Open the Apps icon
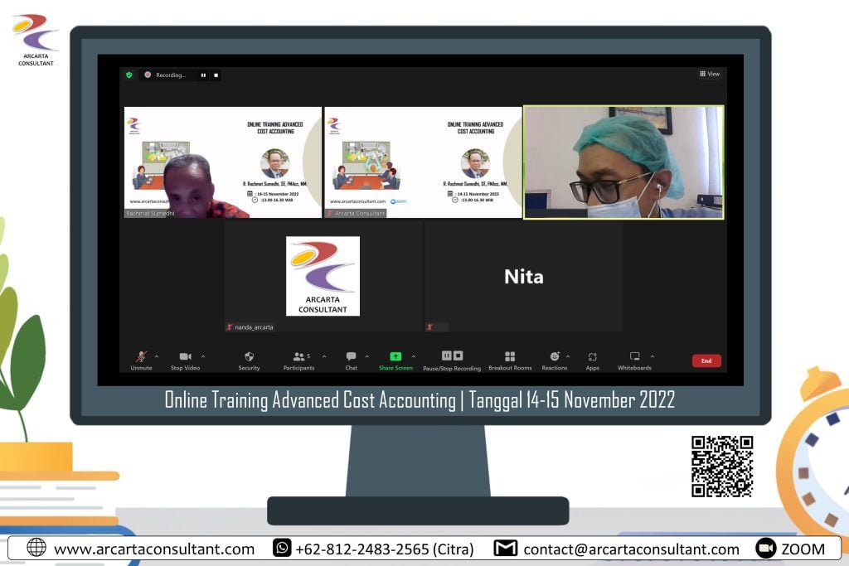The width and height of the screenshot is (849, 566). 592,356
